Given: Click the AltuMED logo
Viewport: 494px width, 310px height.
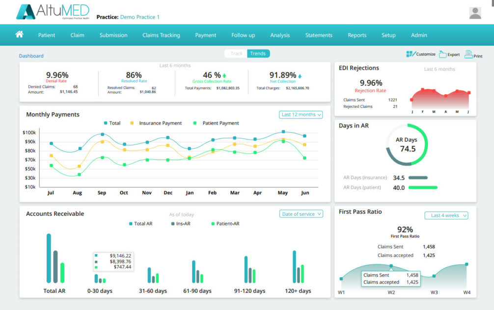Looking at the screenshot, I should [x=53, y=12].
